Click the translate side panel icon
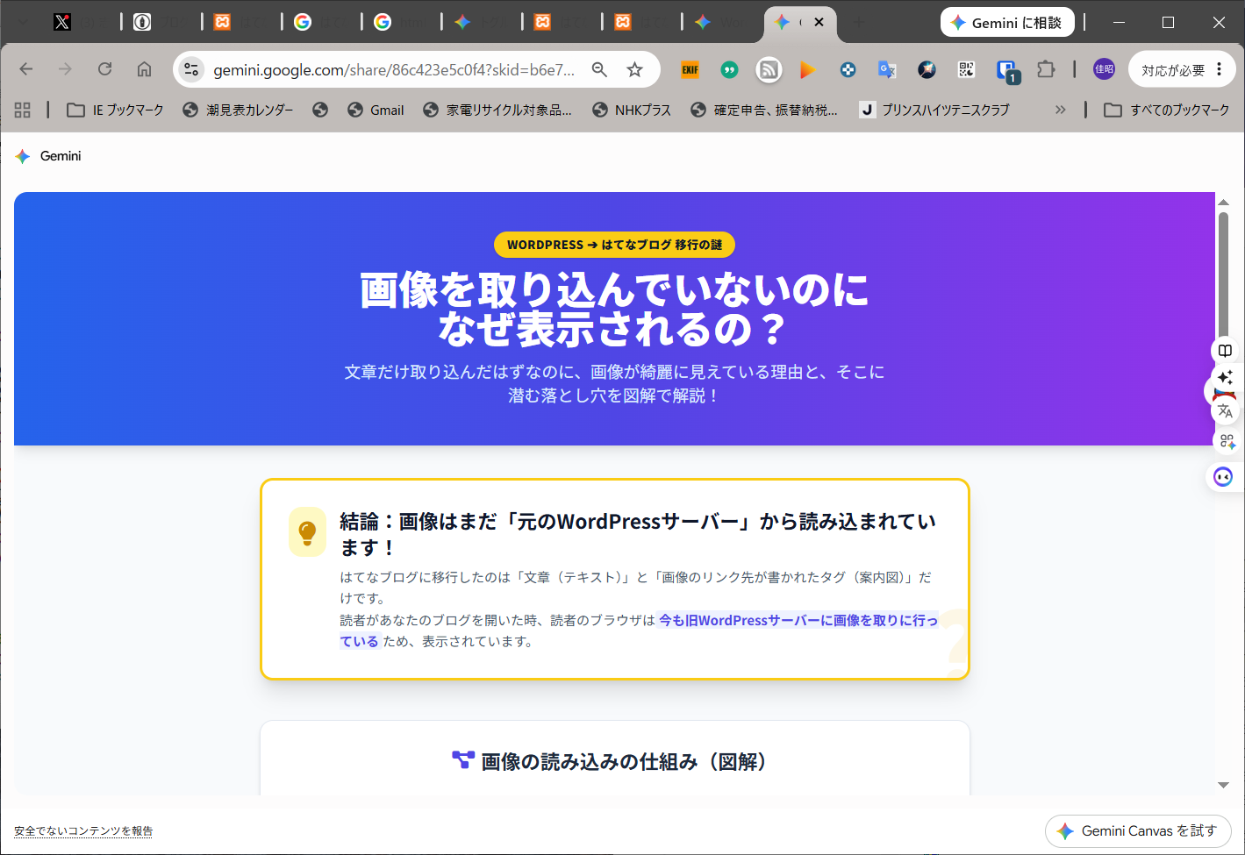This screenshot has height=855, width=1245. (x=1226, y=410)
